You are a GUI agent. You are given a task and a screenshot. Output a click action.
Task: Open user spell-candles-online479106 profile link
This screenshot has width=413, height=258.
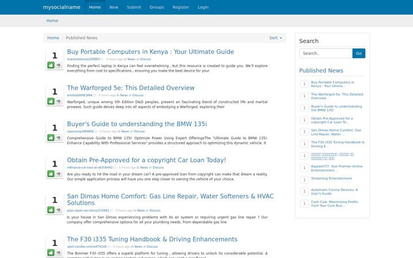tap(87, 247)
